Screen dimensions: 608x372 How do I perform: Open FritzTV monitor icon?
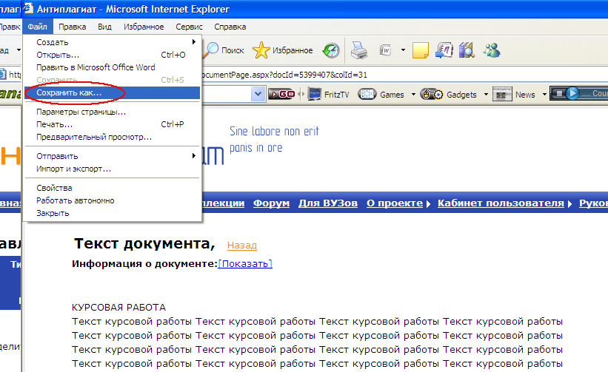click(x=314, y=94)
